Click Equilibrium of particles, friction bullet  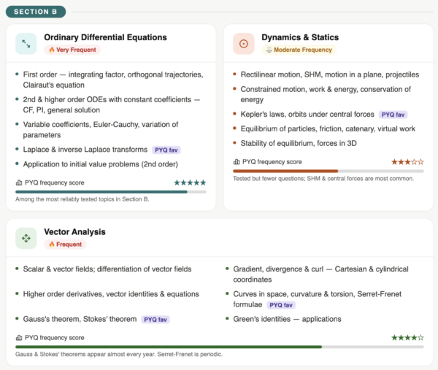point(328,128)
